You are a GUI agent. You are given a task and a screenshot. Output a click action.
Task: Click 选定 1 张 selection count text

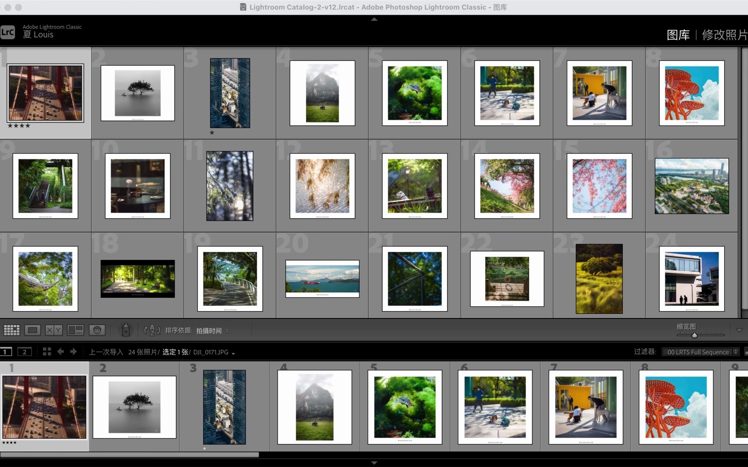click(175, 352)
